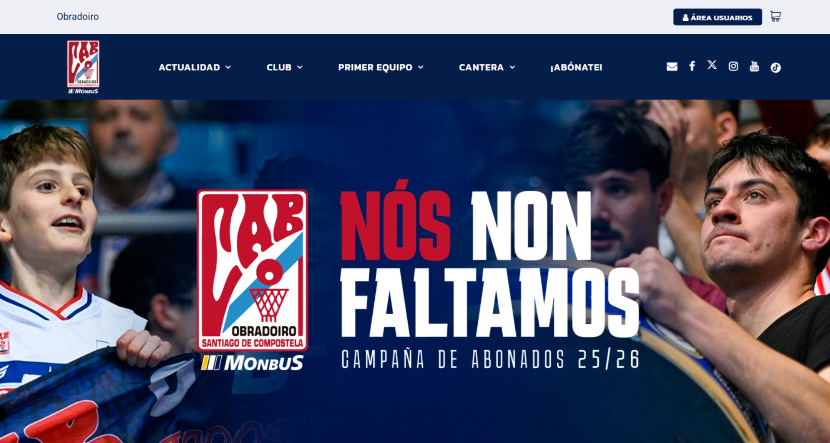Expand the PRIMER EQUIPO dropdown chevron

point(421,67)
